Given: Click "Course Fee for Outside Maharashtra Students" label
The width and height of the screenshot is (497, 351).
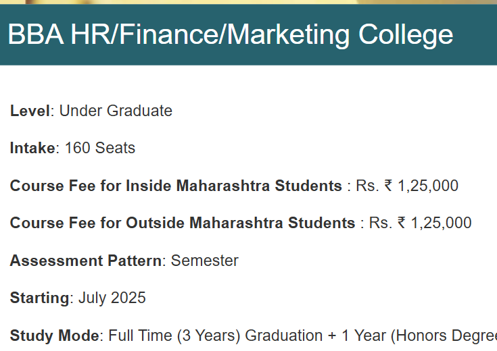Looking at the screenshot, I should click(183, 223).
